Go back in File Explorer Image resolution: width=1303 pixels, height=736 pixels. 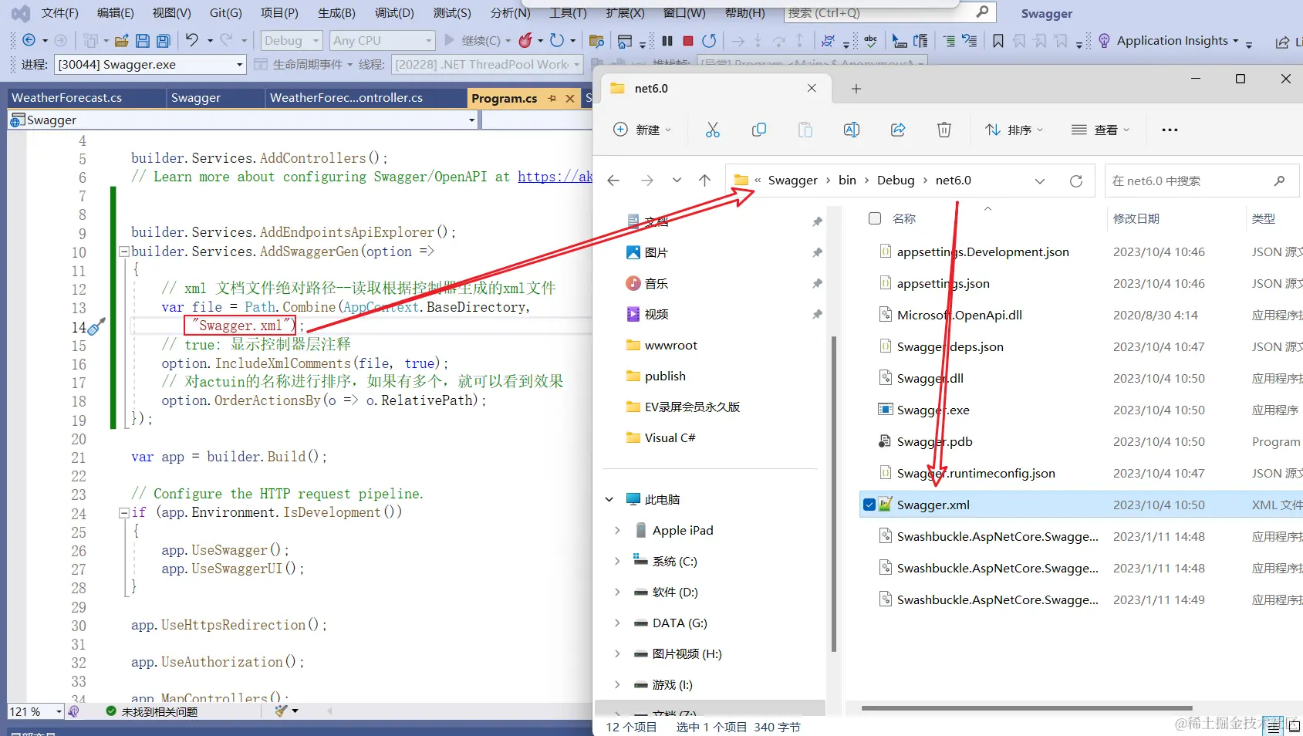coord(613,181)
